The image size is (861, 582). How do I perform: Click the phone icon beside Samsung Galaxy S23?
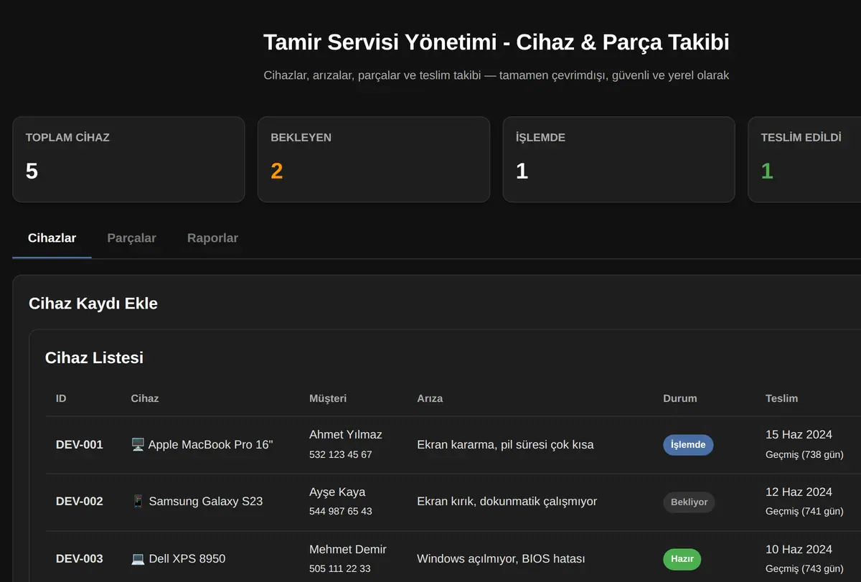coord(138,502)
